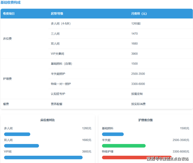The image size is (193, 163).
Task: Open the 护理费分级 chart title
Action: (145, 120)
